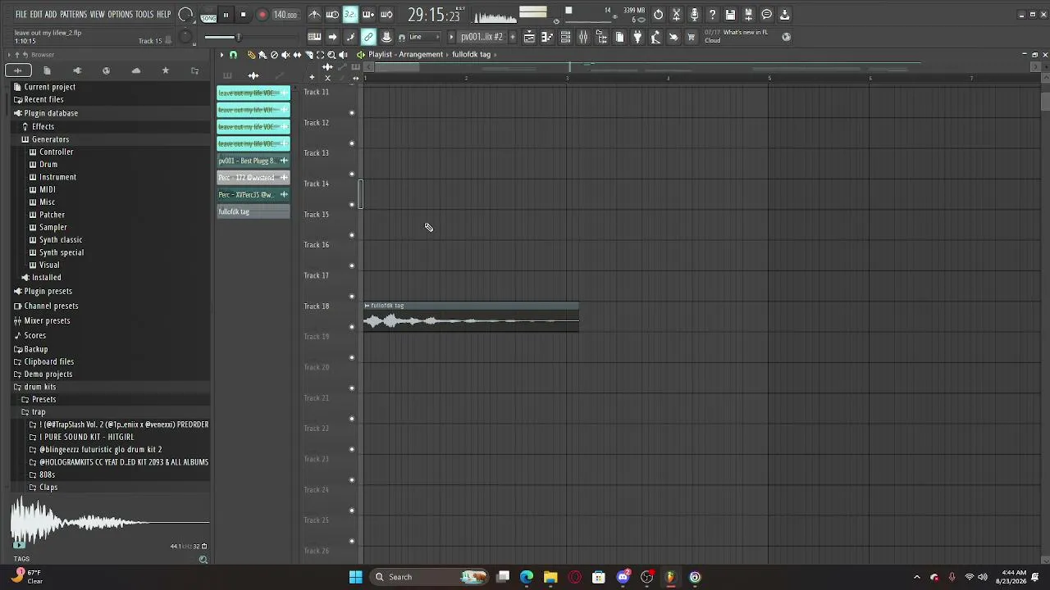Select the playlist delete tool

point(274,55)
